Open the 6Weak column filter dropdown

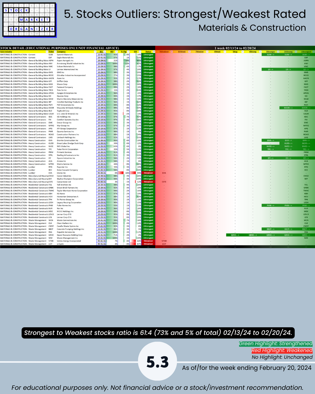[225, 52]
